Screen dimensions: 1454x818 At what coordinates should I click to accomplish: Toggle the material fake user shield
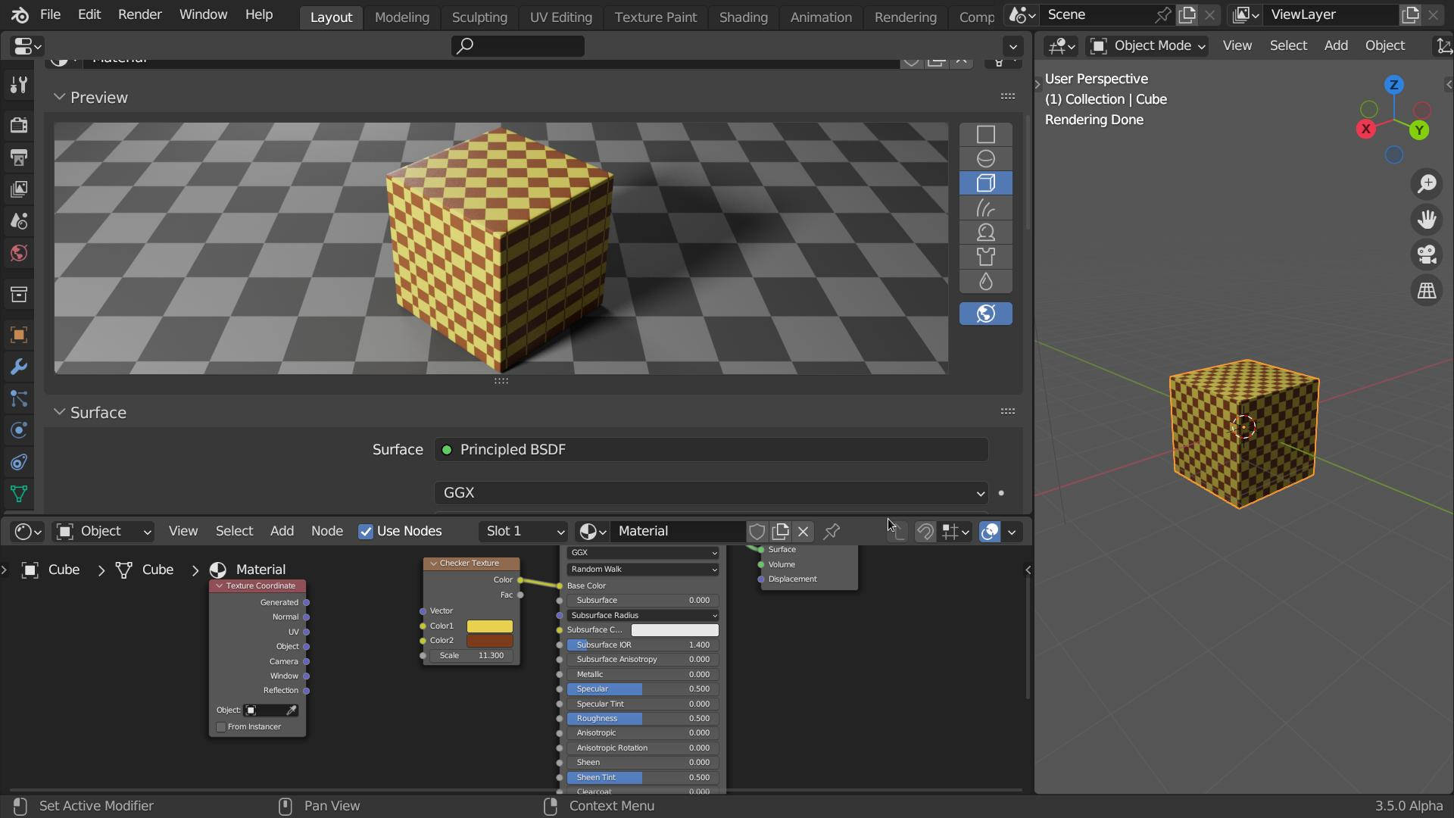757,532
